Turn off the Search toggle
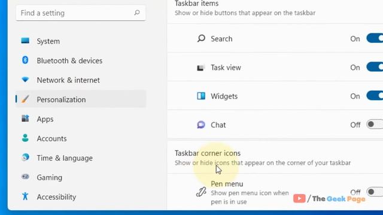 click(x=375, y=38)
